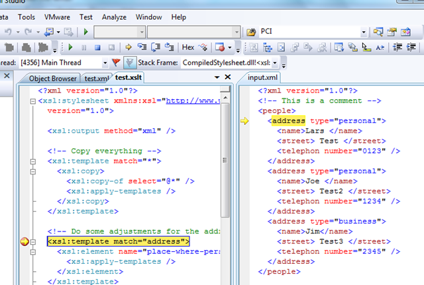The height and width of the screenshot is (285, 424).
Task: Open the Redo dropdown arrow
Action: pos(38,32)
